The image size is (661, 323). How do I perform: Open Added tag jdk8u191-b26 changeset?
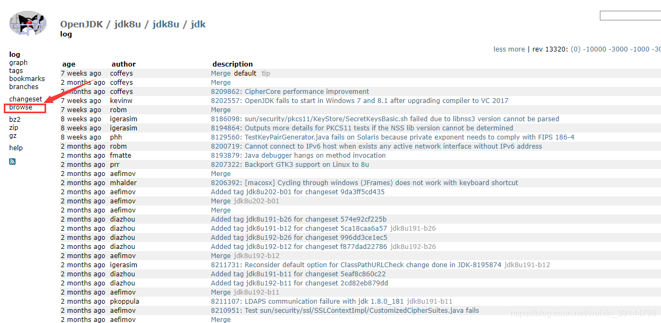click(x=299, y=219)
